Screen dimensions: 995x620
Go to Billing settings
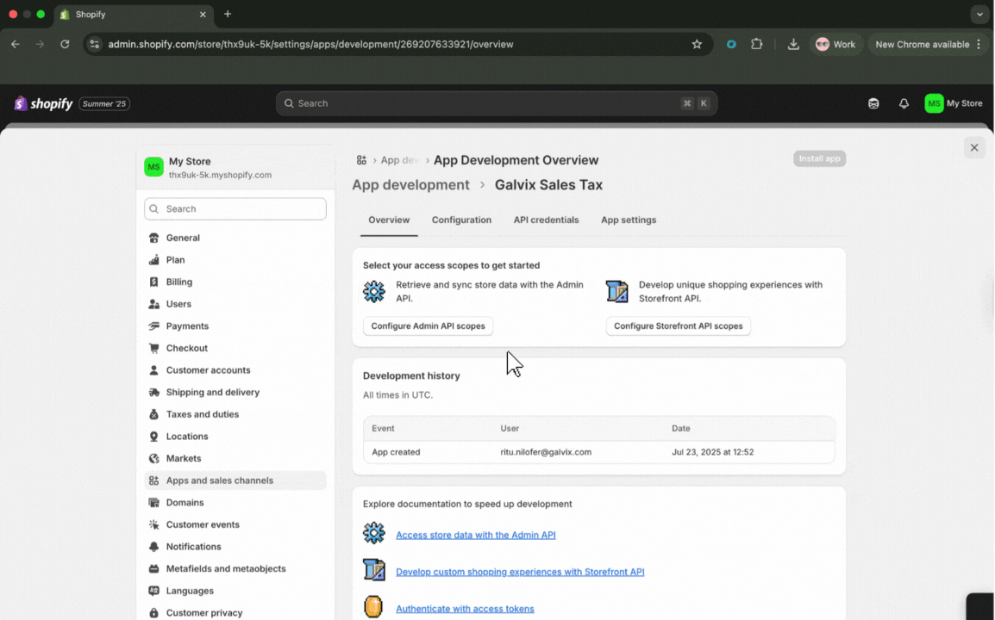235,282
